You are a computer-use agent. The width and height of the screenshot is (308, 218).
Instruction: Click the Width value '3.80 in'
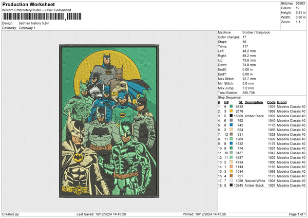coord(300,17)
